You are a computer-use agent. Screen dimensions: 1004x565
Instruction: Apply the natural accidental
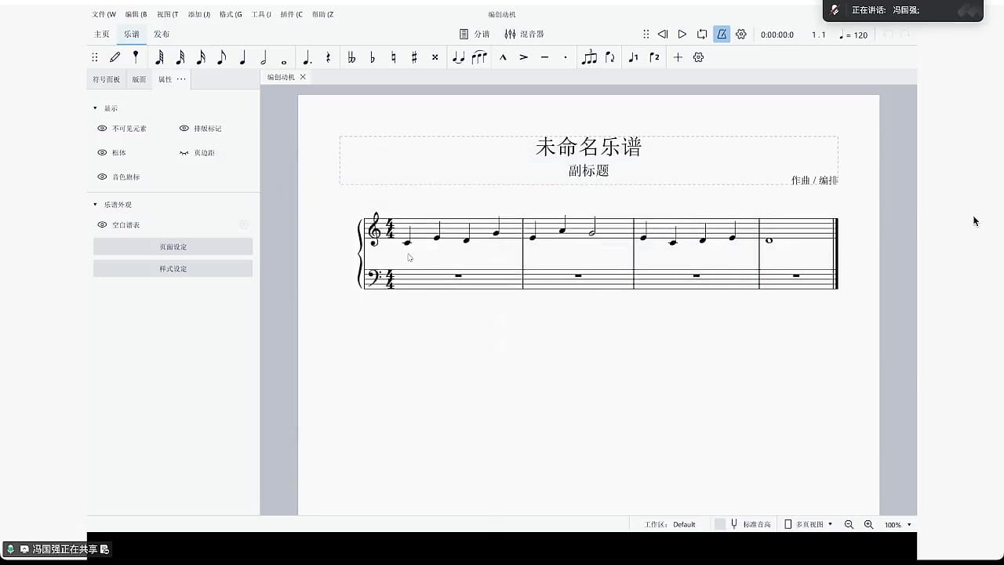click(394, 57)
